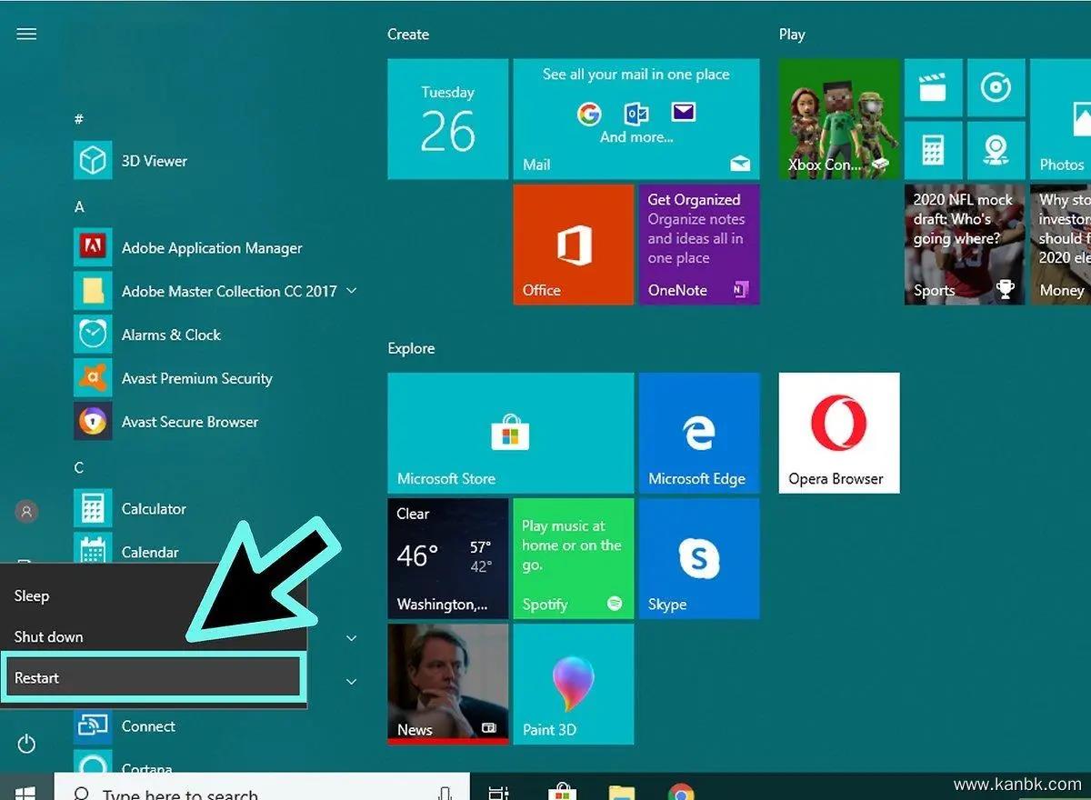
Task: Open the Washington weather tile
Action: pyautogui.click(x=447, y=558)
